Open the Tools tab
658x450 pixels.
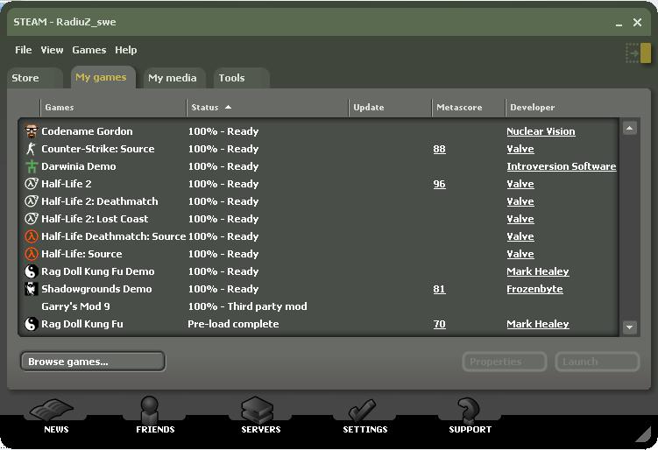pos(240,78)
